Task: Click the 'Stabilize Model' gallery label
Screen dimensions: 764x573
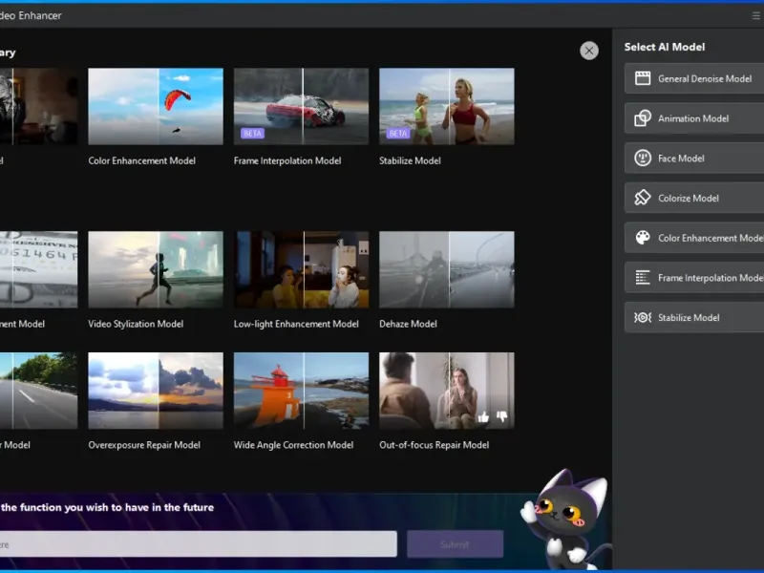Action: pyautogui.click(x=411, y=160)
